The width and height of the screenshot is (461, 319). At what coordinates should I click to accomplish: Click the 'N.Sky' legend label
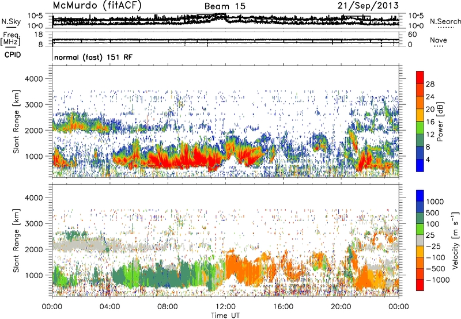tap(11, 21)
